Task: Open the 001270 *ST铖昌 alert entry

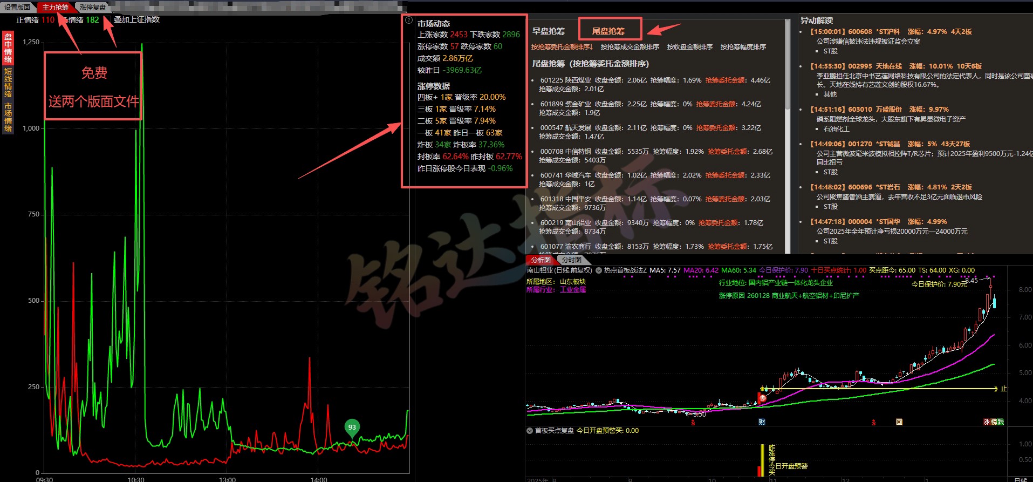Action: [890, 144]
